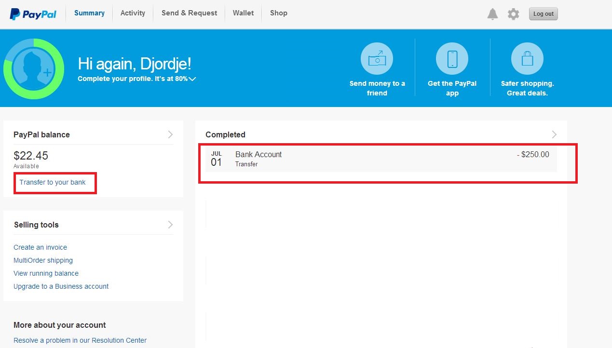612x348 pixels.
Task: Expand the Selling tools chevron
Action: point(170,225)
